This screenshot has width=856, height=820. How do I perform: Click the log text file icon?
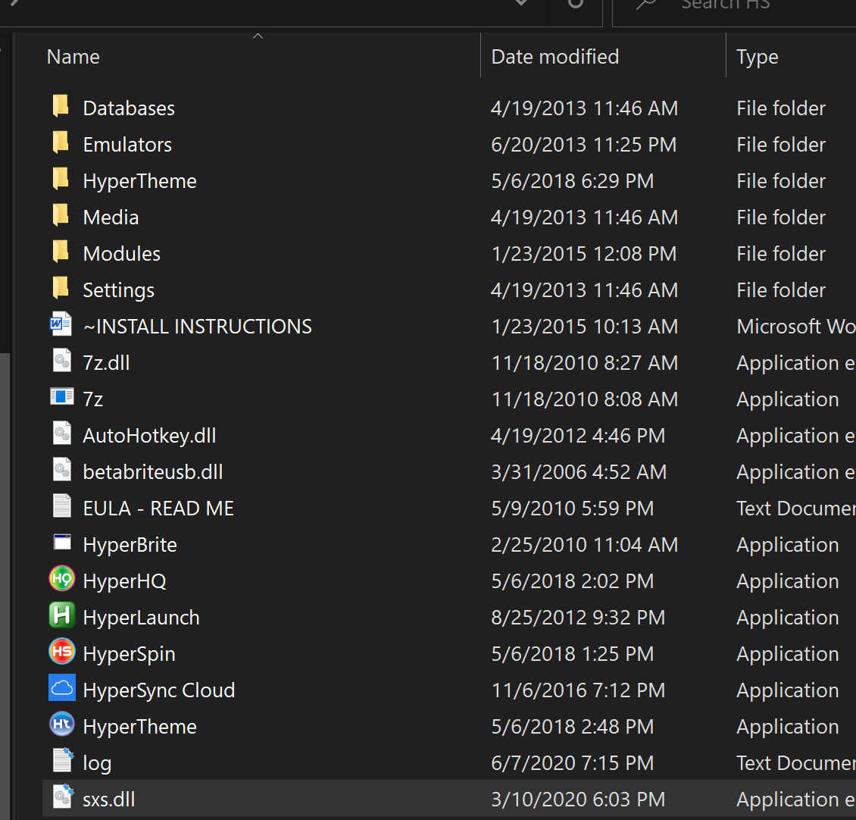tap(62, 760)
